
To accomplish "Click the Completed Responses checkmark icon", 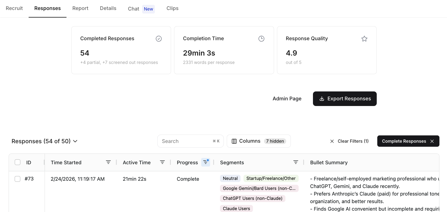I will point(159,39).
